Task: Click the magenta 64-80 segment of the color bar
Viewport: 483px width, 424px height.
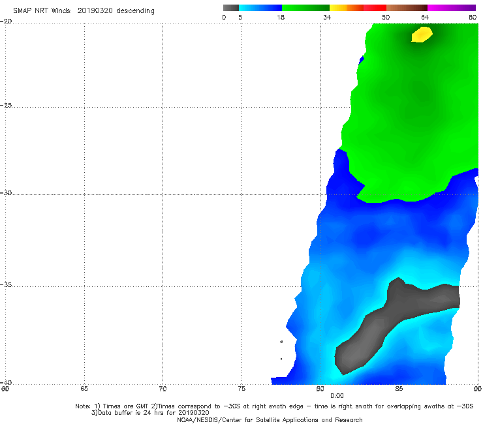Action: point(452,8)
